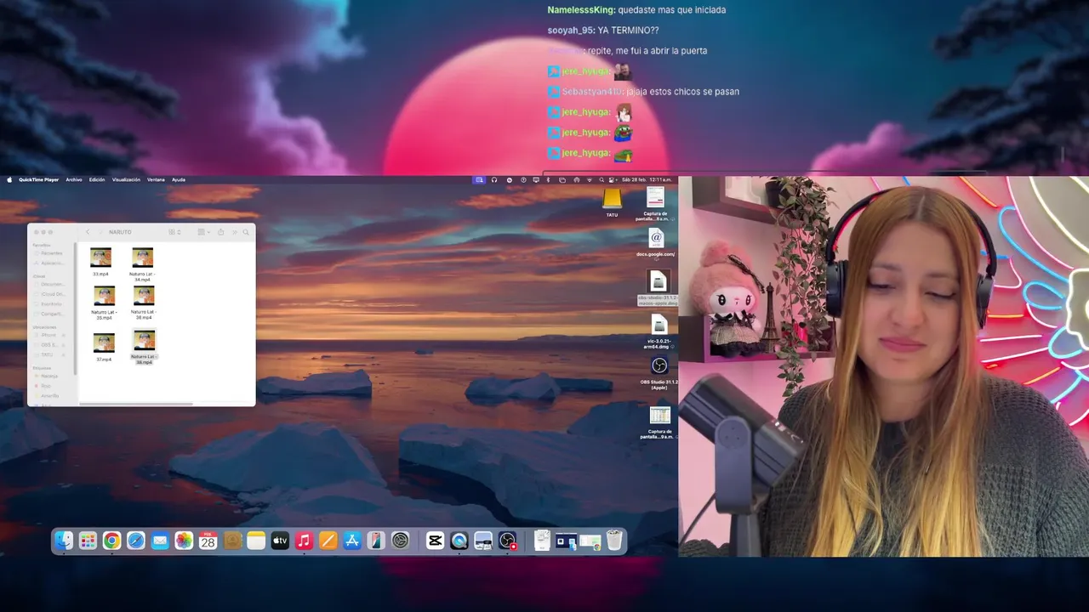Expand the Finder view mode switcher
This screenshot has height=612, width=1089.
pos(174,232)
